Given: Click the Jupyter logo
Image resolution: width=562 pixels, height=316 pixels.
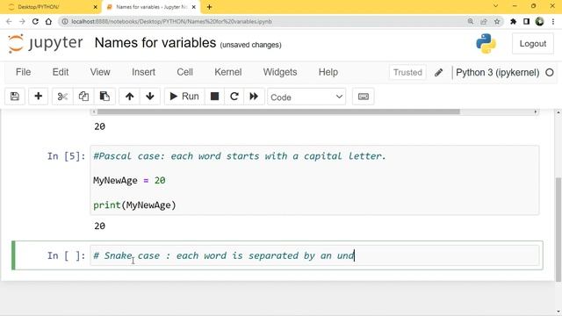Looking at the screenshot, I should pos(46,43).
